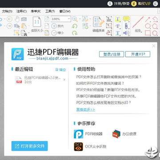
Task: Select the Hand tool
Action: (17, 19)
